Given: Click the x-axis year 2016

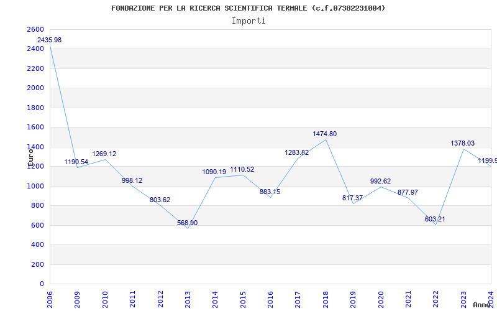Looking at the screenshot, I should coord(270,299).
